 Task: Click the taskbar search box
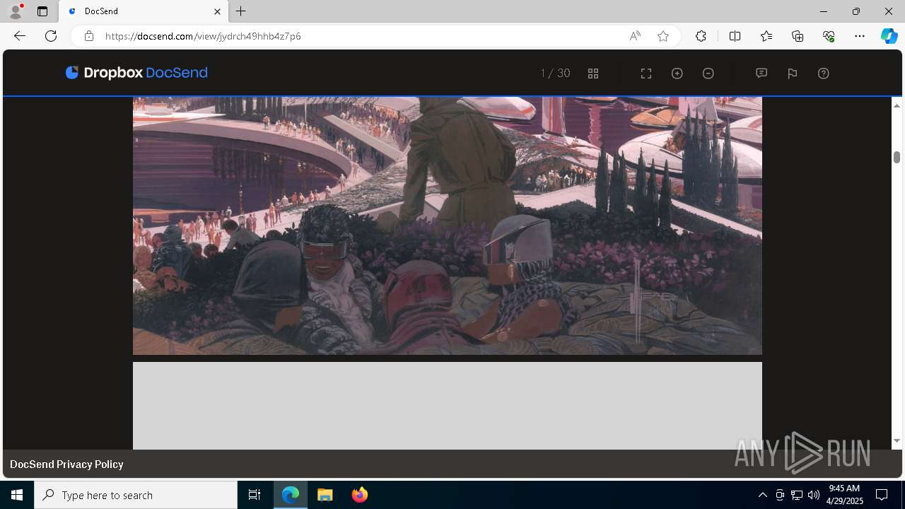point(136,495)
